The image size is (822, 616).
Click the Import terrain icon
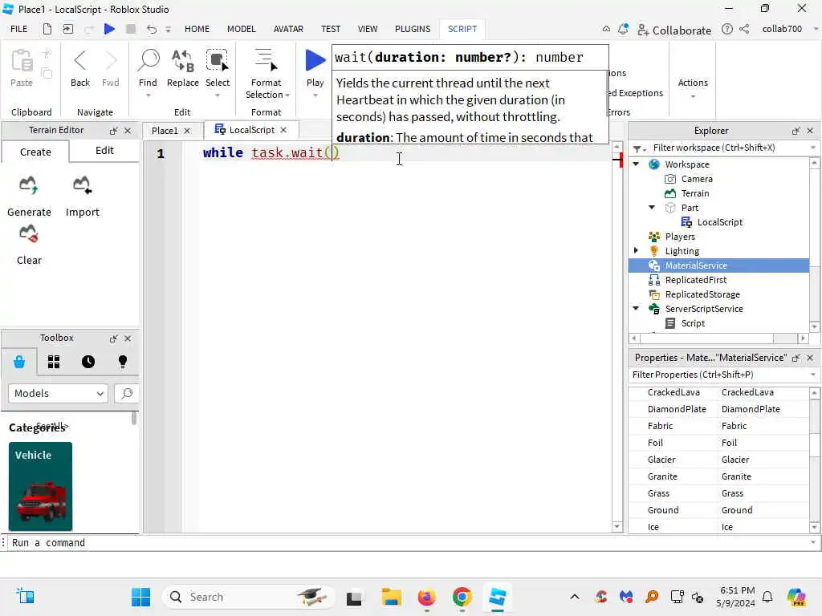[x=83, y=185]
